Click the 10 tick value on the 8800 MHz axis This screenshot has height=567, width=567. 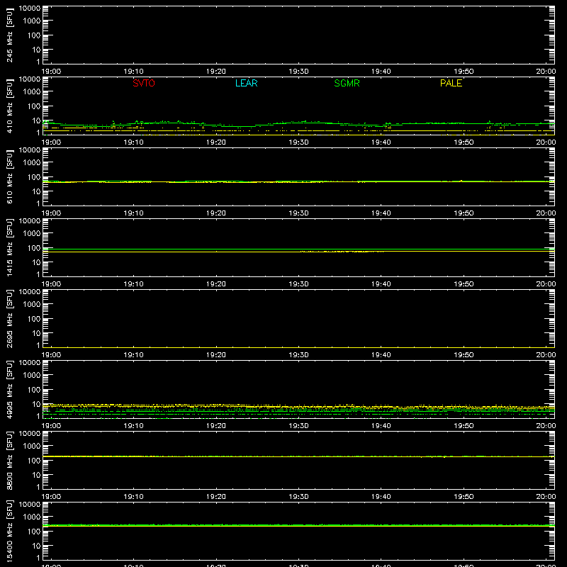point(37,475)
